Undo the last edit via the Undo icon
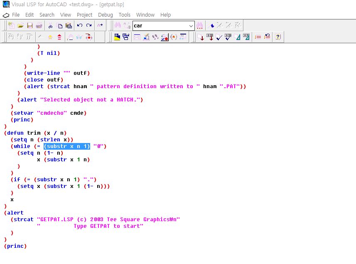The width and height of the screenshot is (356, 264). pos(79,25)
